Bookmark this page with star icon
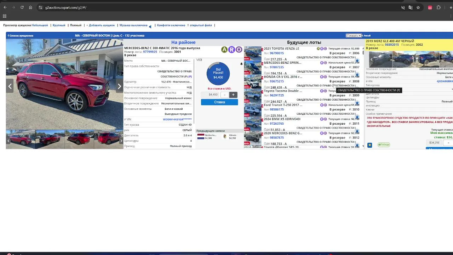 click(418, 7)
